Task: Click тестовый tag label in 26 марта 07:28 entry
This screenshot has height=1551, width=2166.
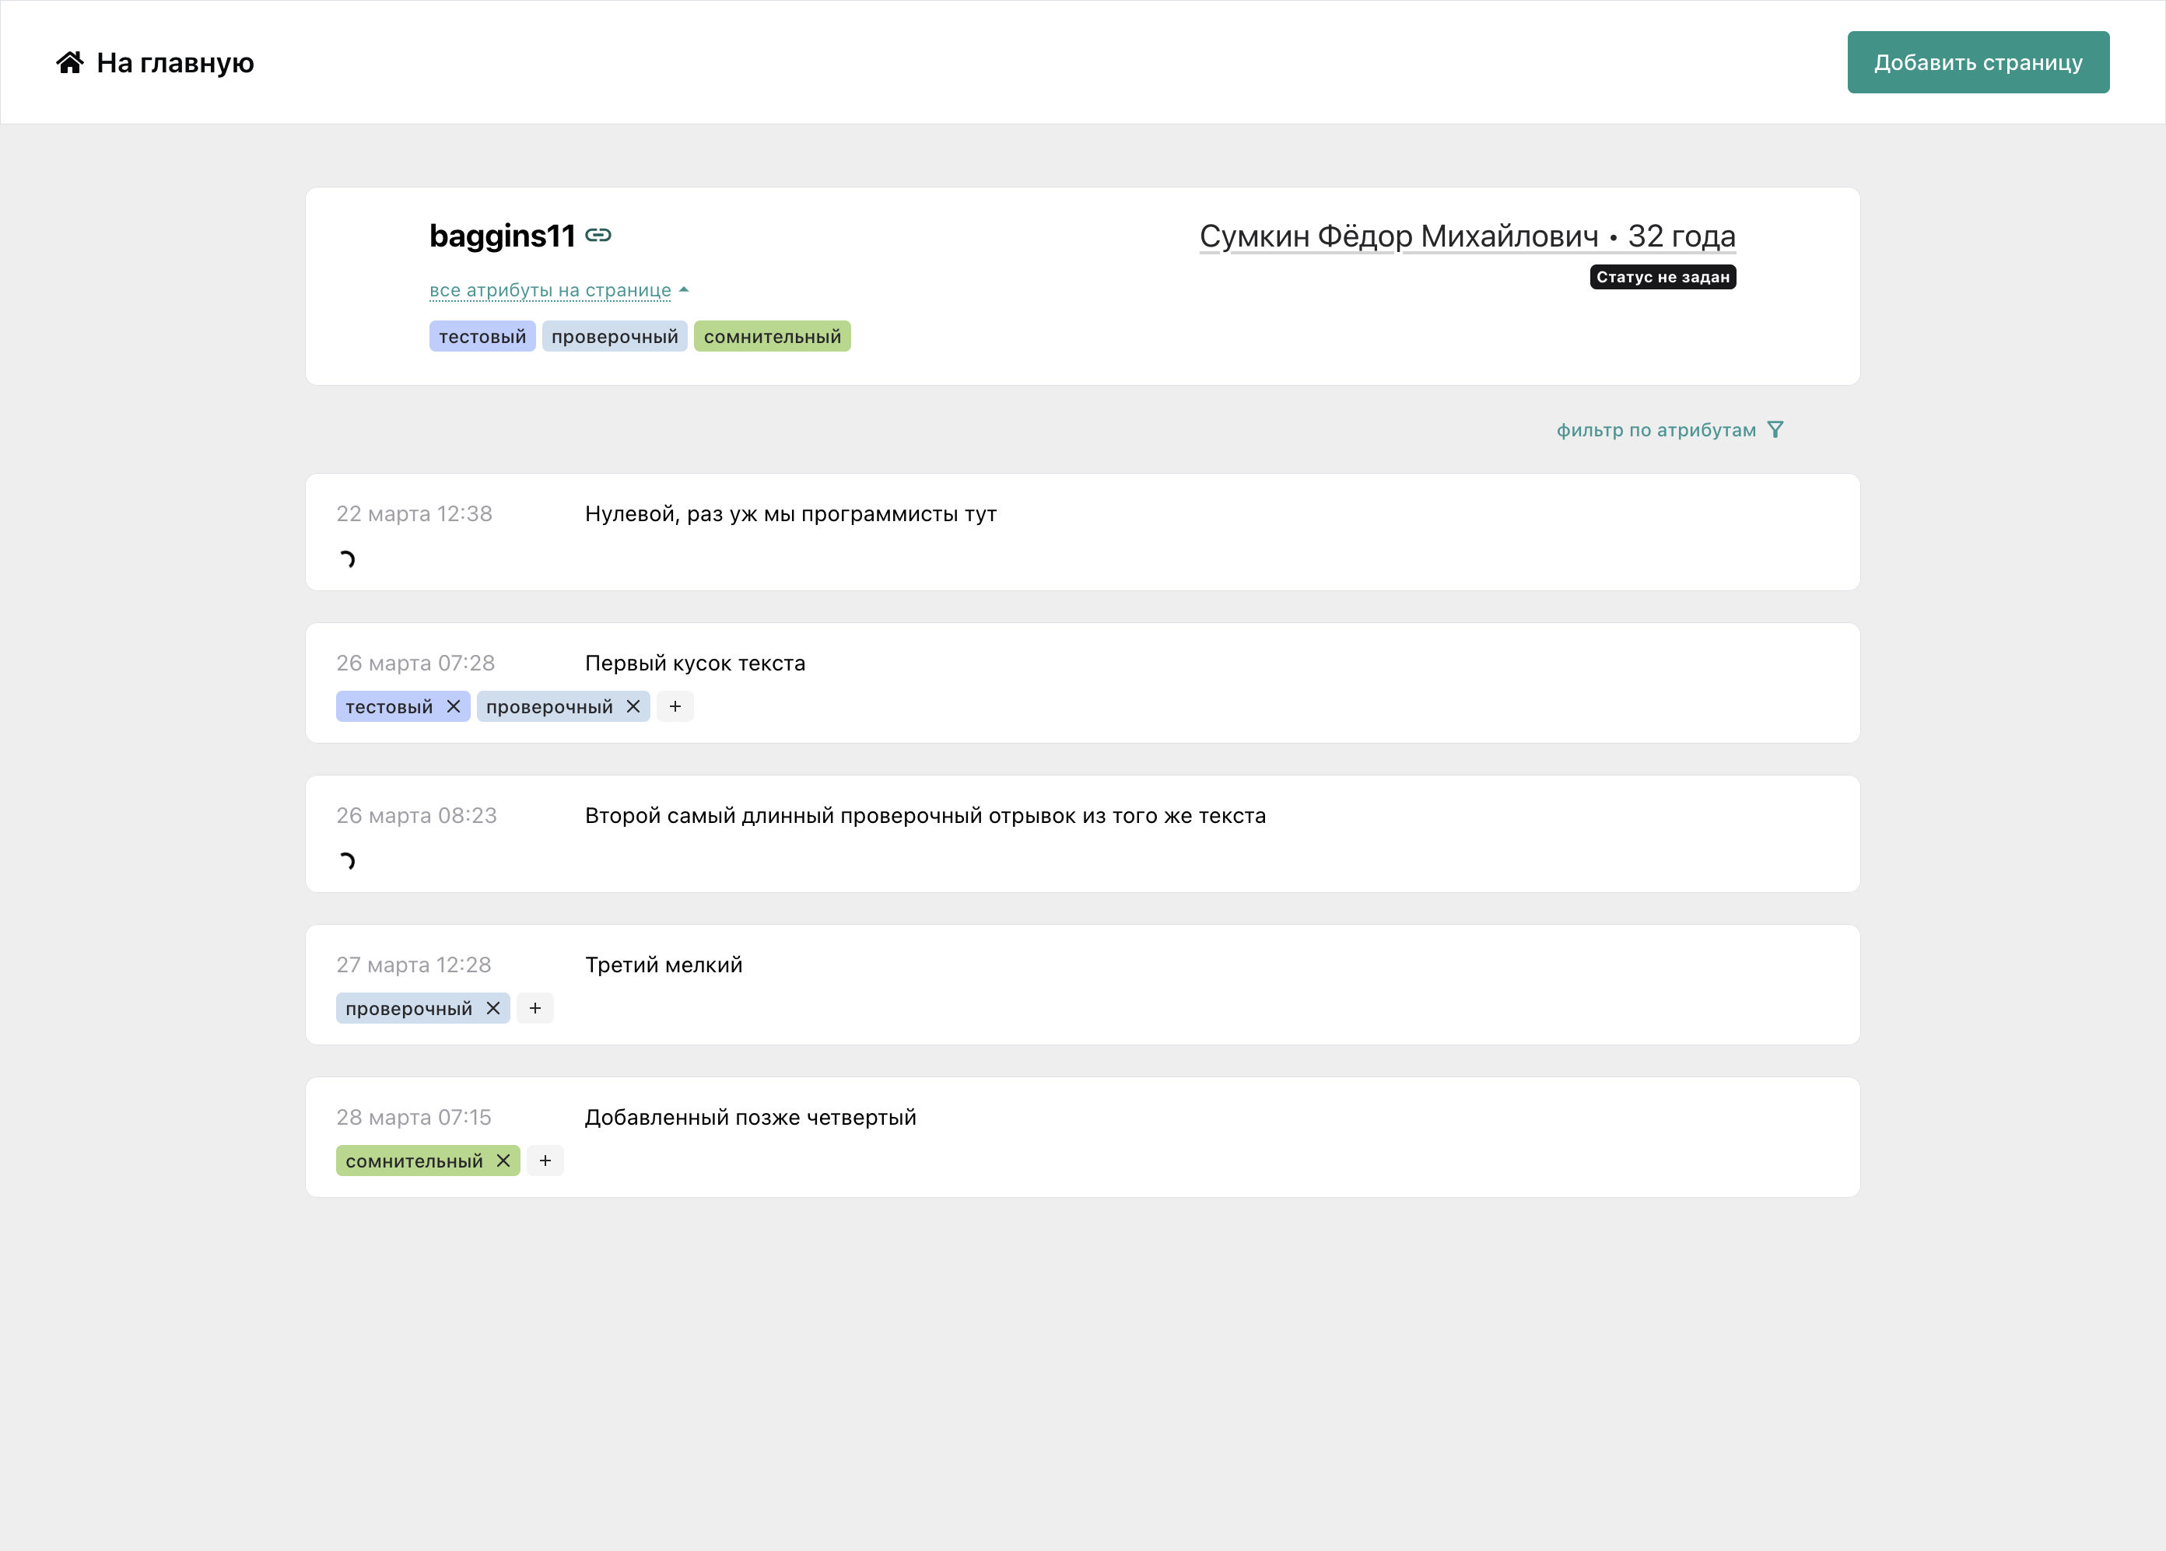Action: [390, 707]
